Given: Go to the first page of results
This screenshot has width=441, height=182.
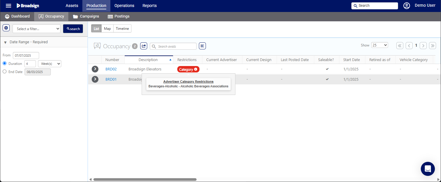Looking at the screenshot, I should pyautogui.click(x=400, y=46).
